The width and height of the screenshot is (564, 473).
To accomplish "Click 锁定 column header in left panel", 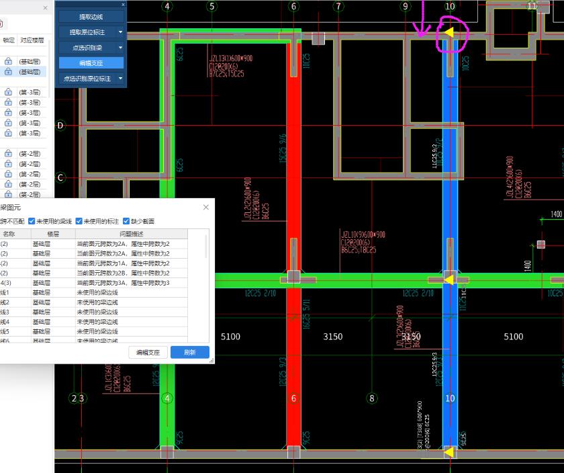I will tap(9, 40).
